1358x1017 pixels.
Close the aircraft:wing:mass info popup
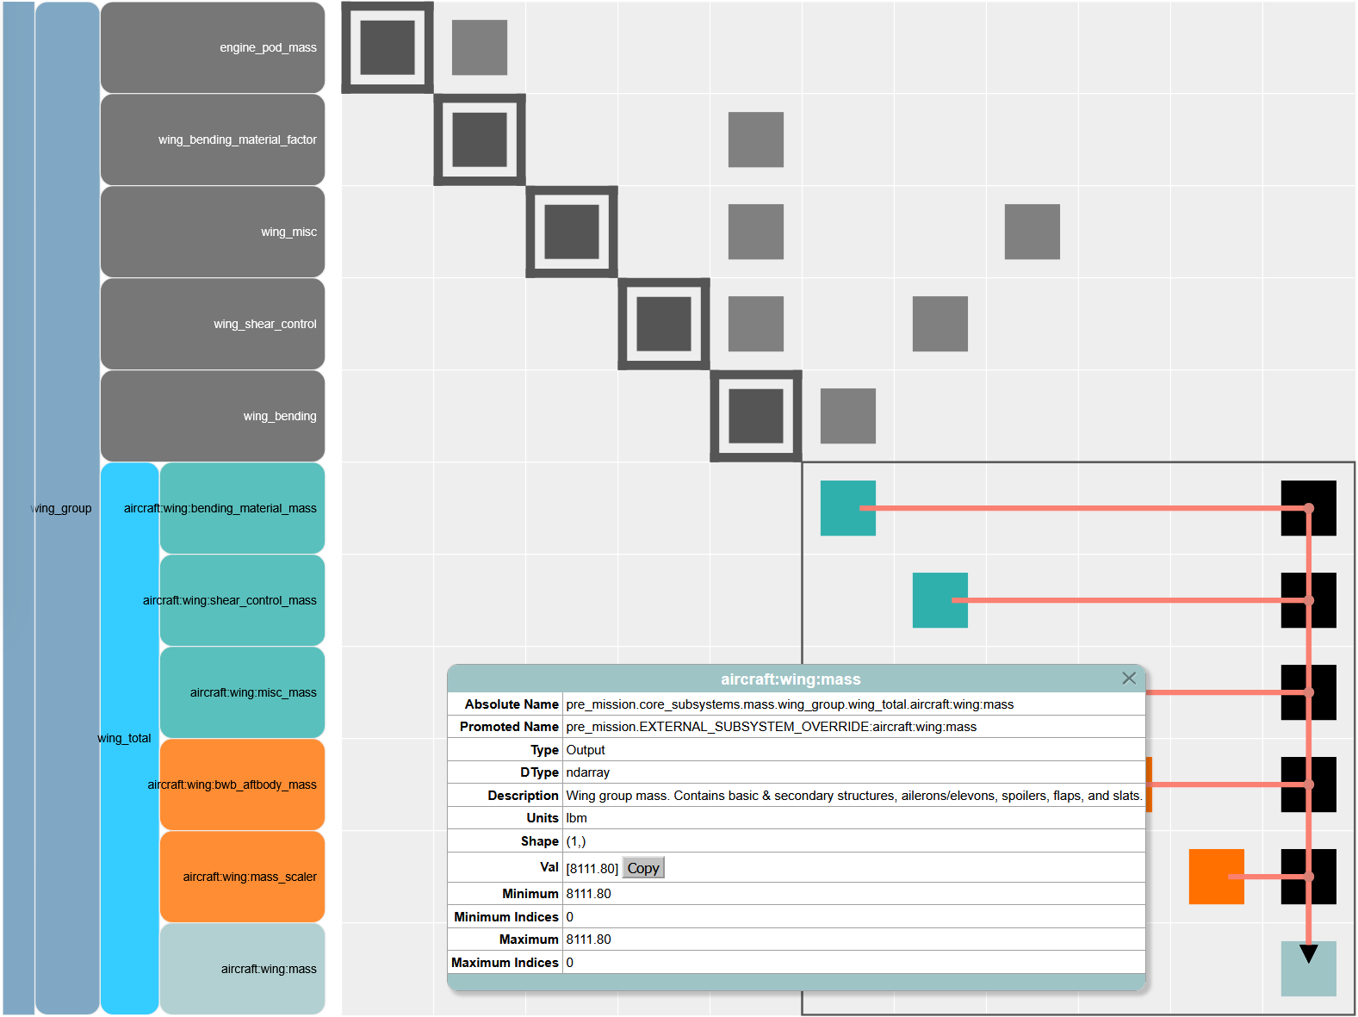[1129, 679]
